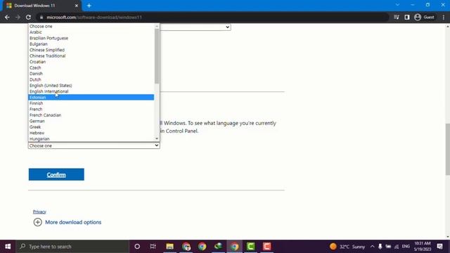Click the language list scrollbar thumb
This screenshot has width=450, height=253.
[157, 56]
